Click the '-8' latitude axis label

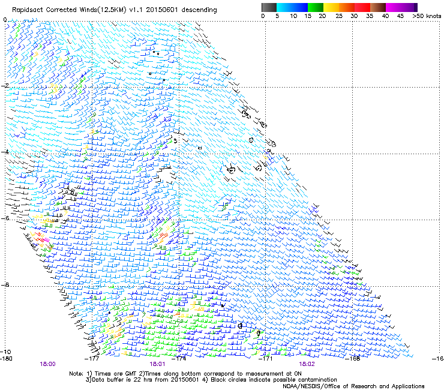pos(4,284)
